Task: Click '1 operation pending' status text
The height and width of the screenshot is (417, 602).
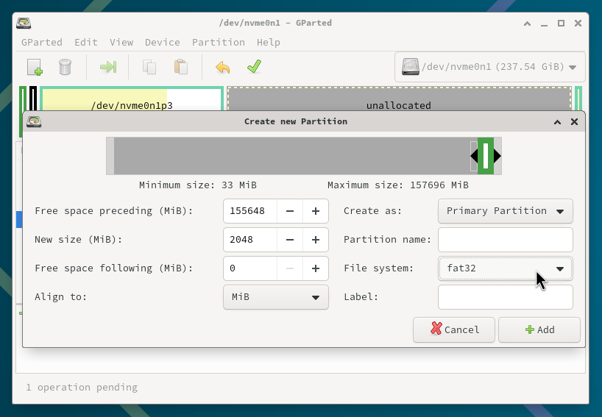Action: click(x=82, y=387)
